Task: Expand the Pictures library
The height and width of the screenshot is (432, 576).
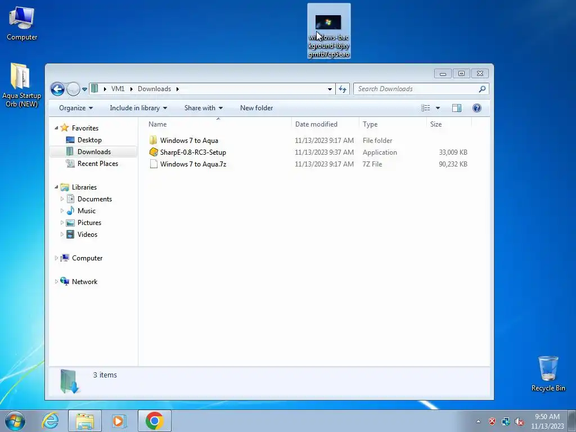Action: [x=62, y=223]
